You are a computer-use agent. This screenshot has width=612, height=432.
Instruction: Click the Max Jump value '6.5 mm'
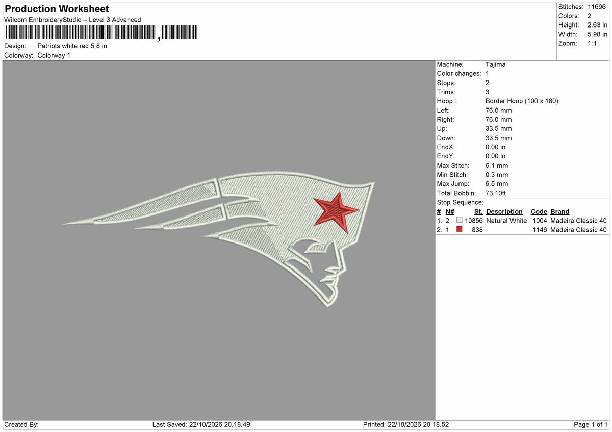497,184
